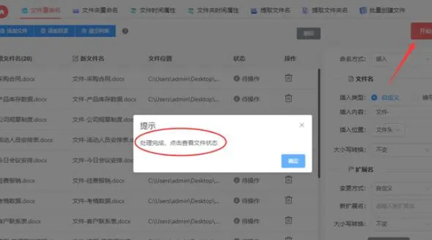Go to the 提取文件名 tab

tap(271, 11)
